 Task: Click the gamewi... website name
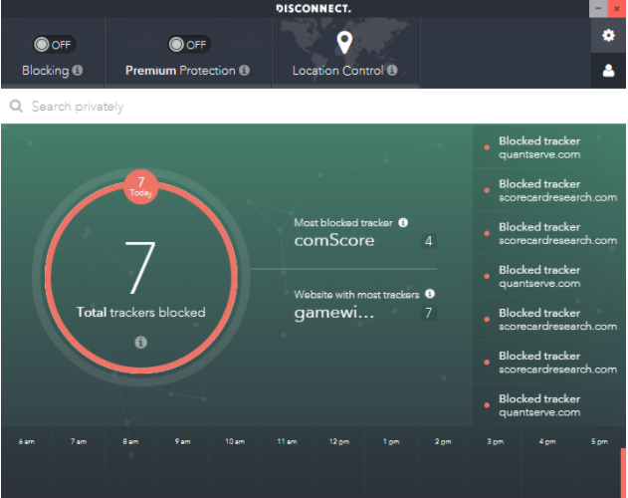pos(334,313)
